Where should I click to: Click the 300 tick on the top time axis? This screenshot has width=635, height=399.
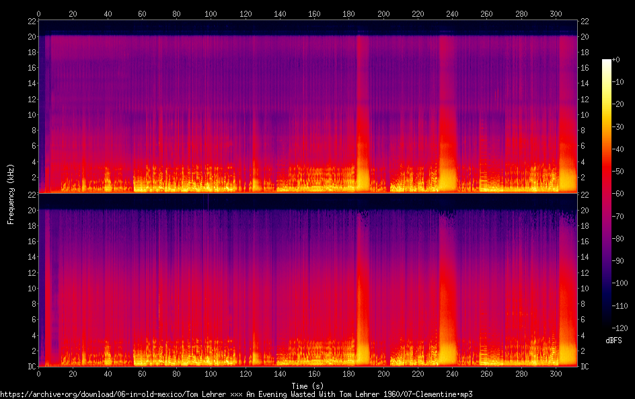click(x=556, y=13)
